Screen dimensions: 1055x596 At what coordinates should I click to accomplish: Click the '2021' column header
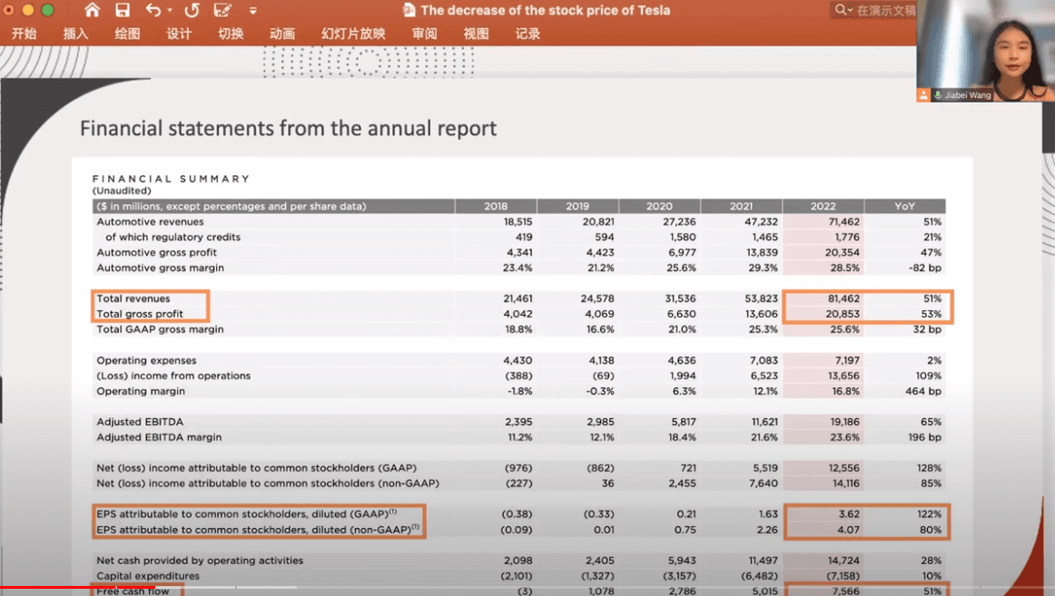coord(741,206)
